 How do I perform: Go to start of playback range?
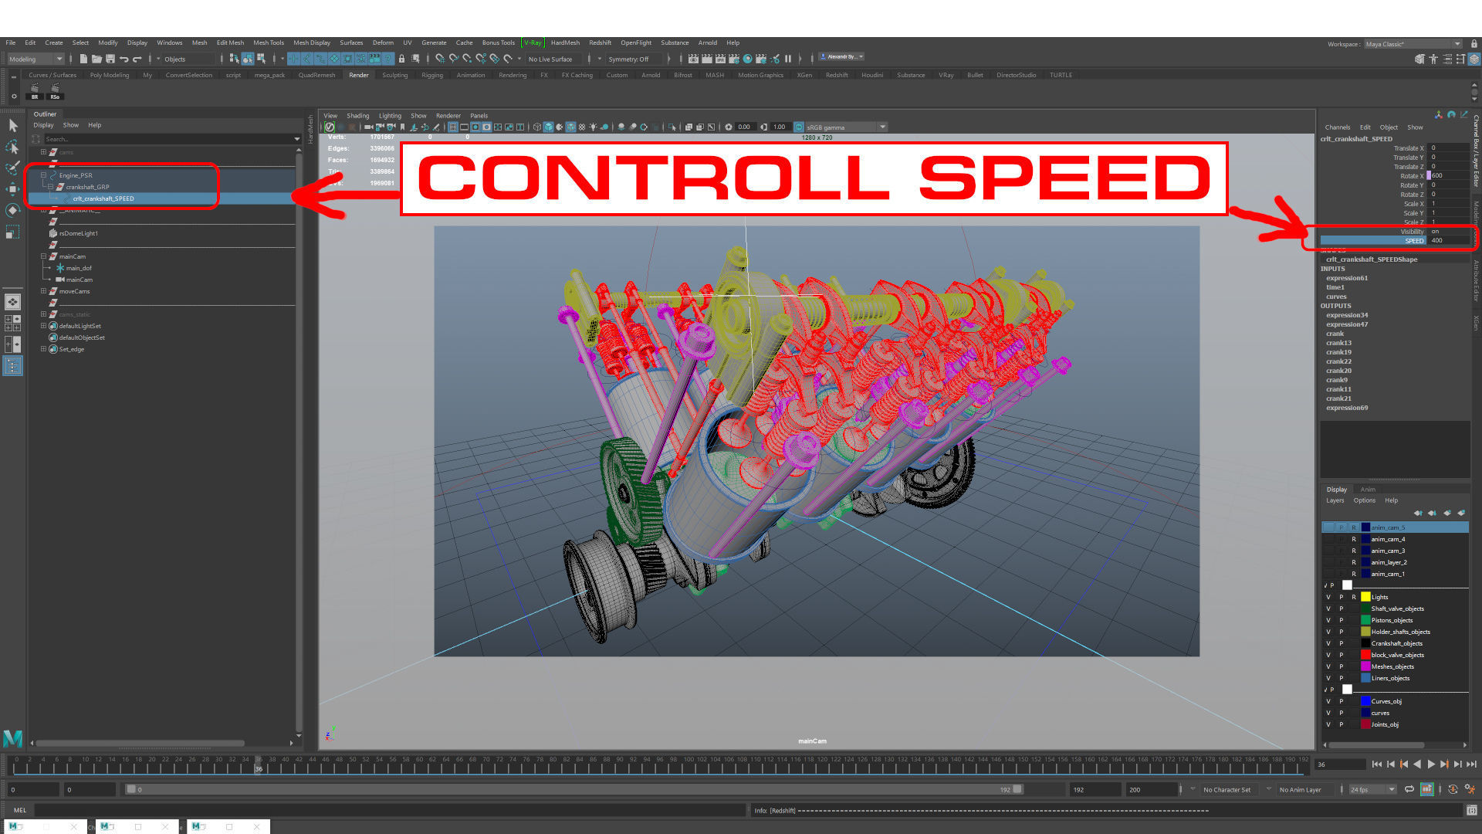(x=1377, y=764)
